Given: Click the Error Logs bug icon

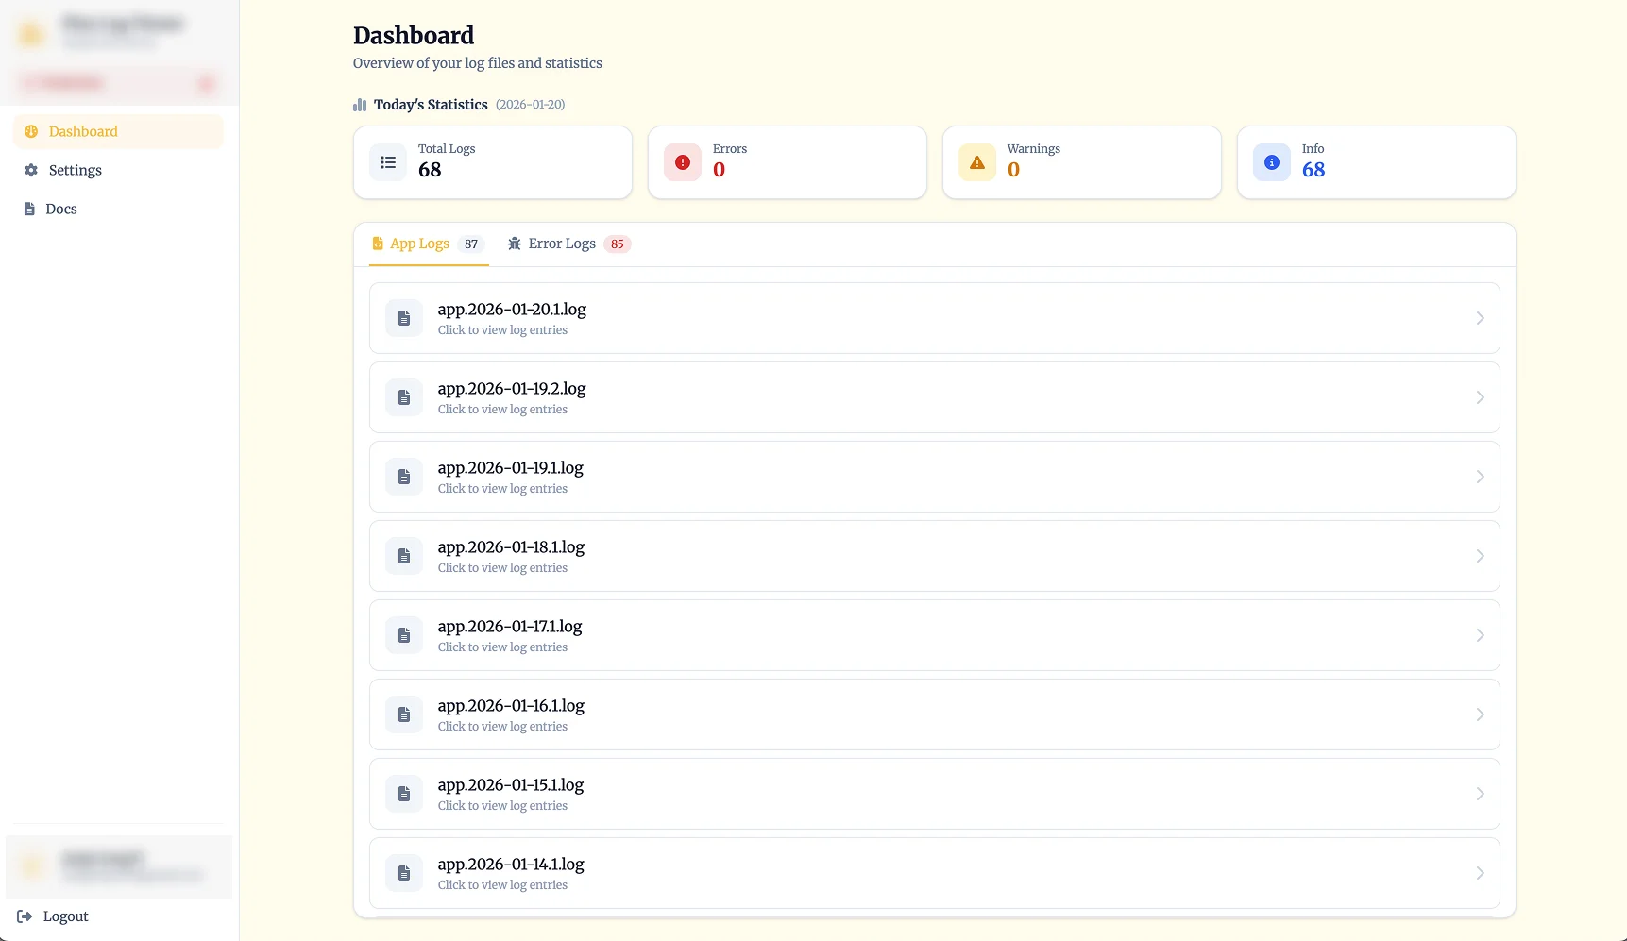Looking at the screenshot, I should [x=515, y=244].
